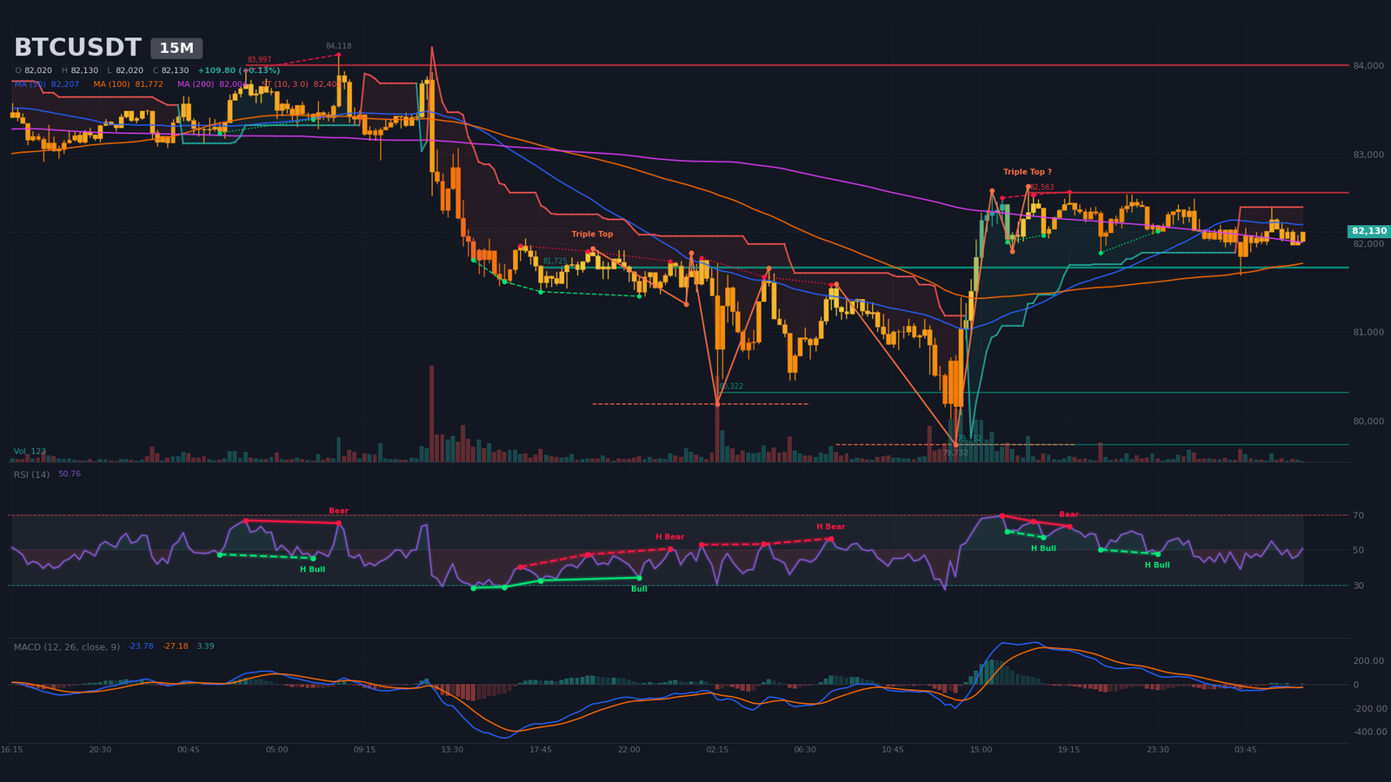The image size is (1391, 782).
Task: Click the RSI 70 overbought axis label
Action: (x=1358, y=516)
